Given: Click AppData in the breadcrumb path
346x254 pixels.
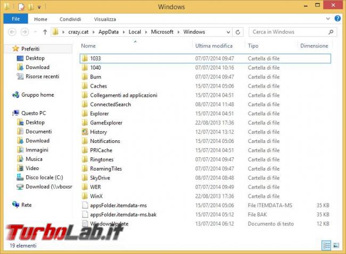Looking at the screenshot, I should tap(109, 32).
